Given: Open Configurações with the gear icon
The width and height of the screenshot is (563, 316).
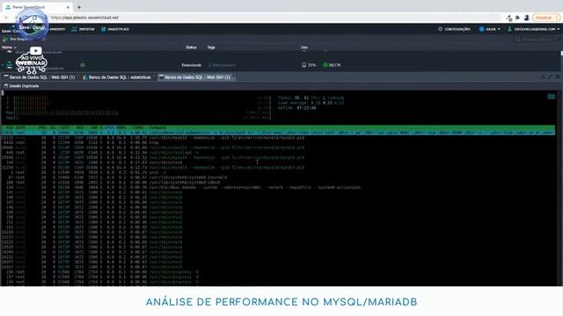Looking at the screenshot, I should point(454,29).
